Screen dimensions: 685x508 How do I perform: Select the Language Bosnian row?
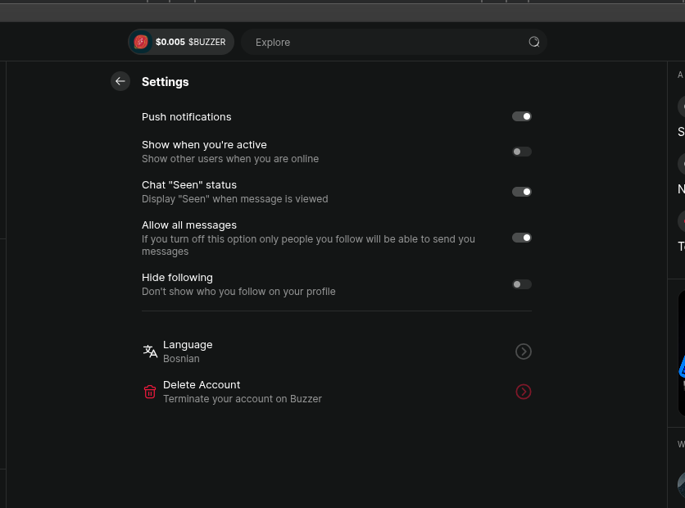coord(337,352)
